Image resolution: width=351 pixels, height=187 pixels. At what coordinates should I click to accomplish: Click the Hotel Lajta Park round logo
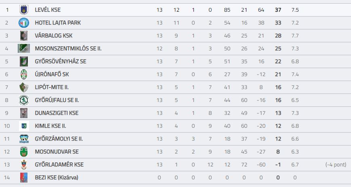click(x=24, y=23)
